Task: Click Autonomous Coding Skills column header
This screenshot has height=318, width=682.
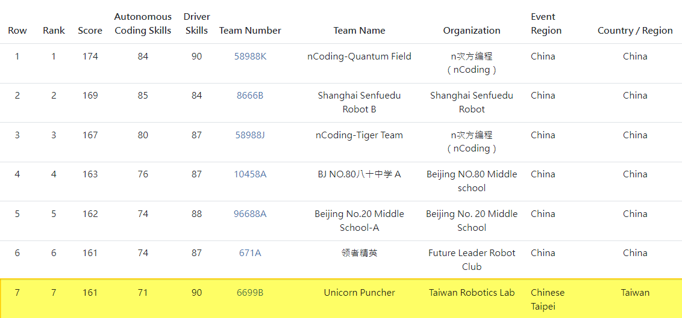Action: click(143, 23)
